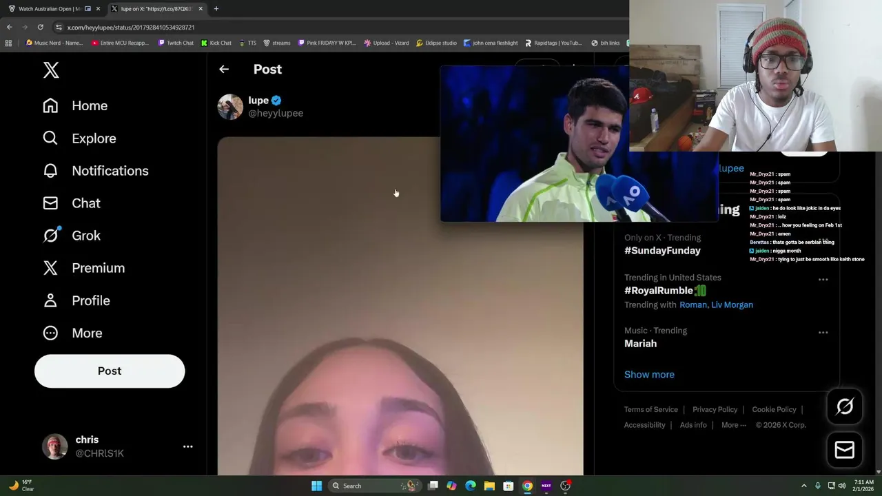Open the bih links bookmark
The height and width of the screenshot is (496, 882).
click(x=605, y=43)
